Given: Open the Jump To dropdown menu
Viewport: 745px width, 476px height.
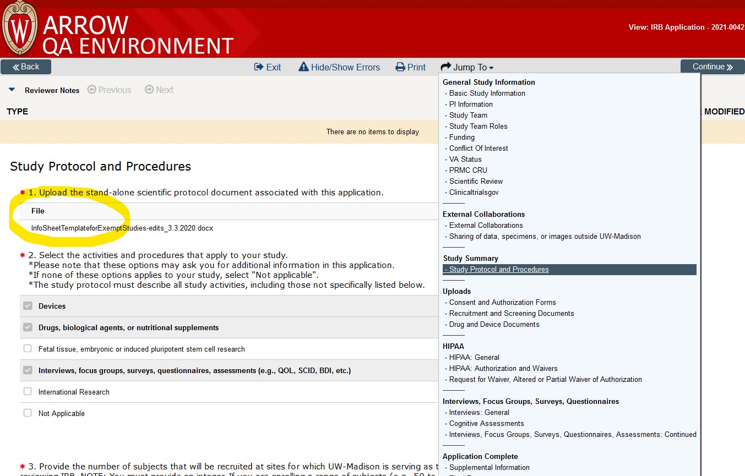Looking at the screenshot, I should tap(467, 67).
